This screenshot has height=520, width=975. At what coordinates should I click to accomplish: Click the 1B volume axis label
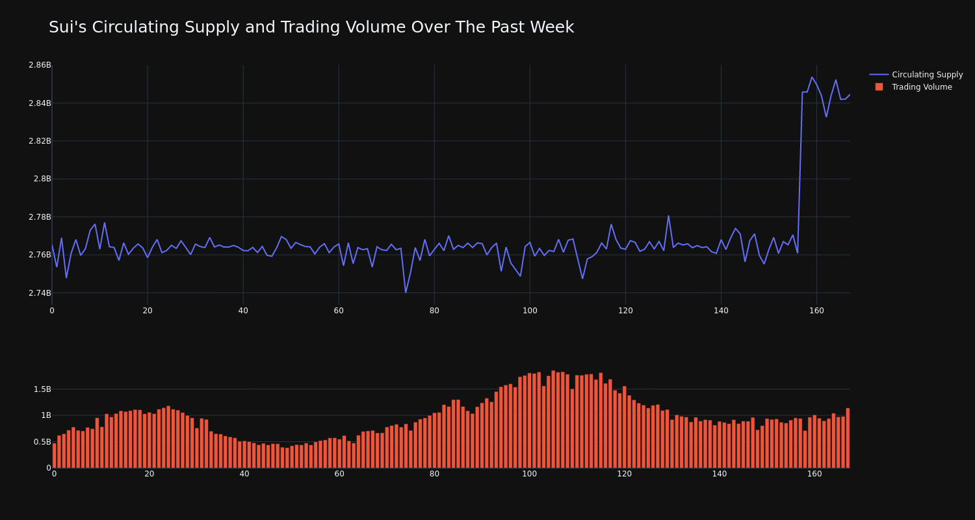(45, 415)
